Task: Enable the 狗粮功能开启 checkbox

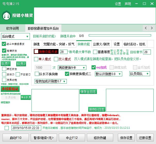Action: pos(36,52)
